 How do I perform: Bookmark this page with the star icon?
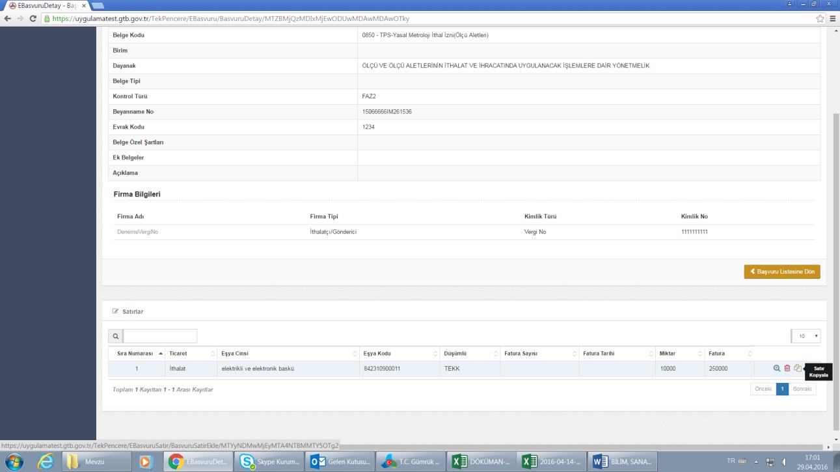click(820, 19)
